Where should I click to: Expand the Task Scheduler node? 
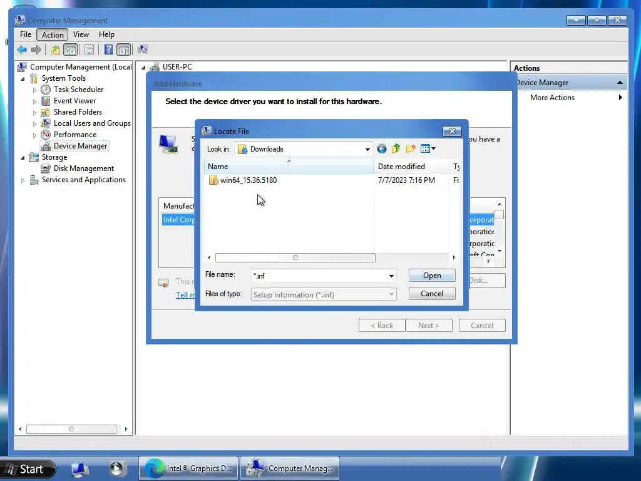pyautogui.click(x=35, y=90)
